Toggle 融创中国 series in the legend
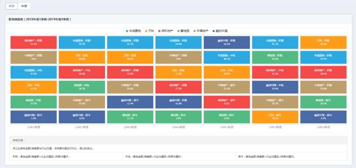The height and width of the screenshot is (168, 356). point(220,31)
